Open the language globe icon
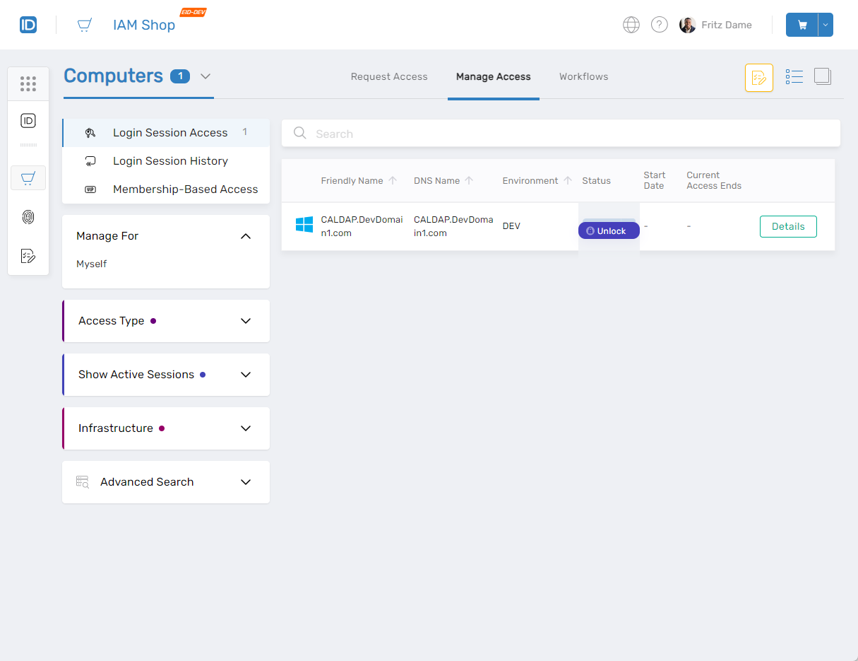Viewport: 858px width, 661px height. pos(631,24)
